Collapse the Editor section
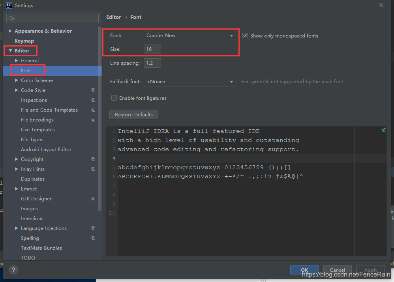 [x=10, y=50]
